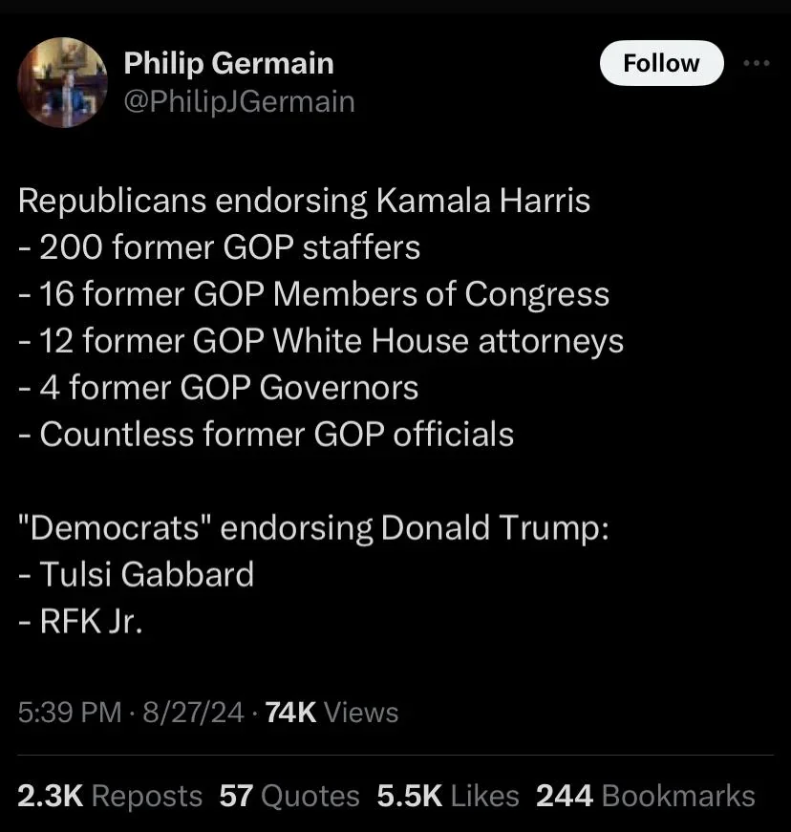Click the 'RFK Jr.' text line
This screenshot has height=832, width=791.
click(x=80, y=622)
